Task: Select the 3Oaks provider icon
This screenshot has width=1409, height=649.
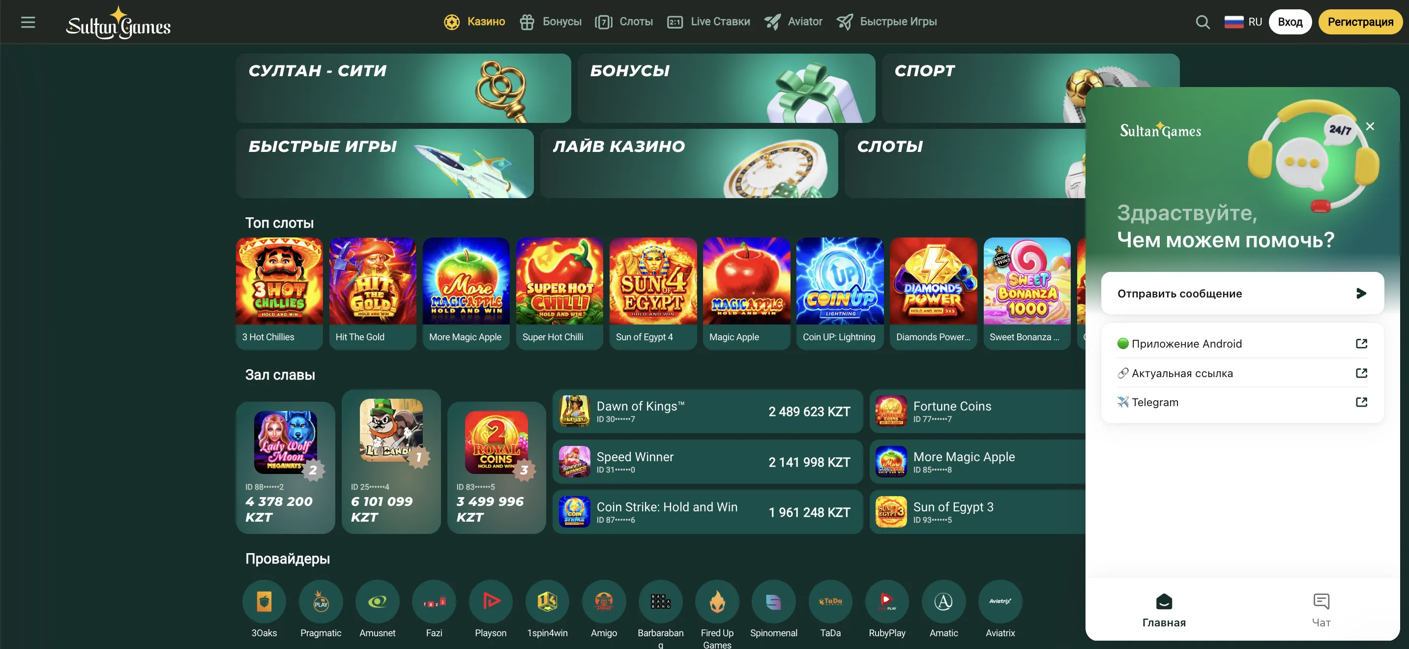Action: click(x=264, y=601)
